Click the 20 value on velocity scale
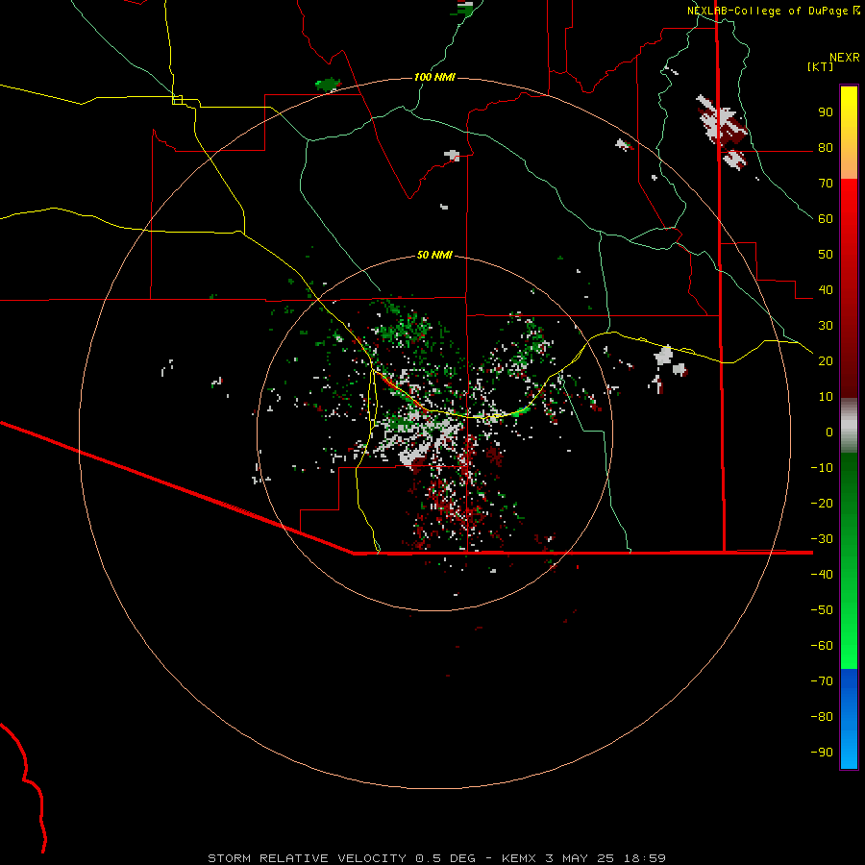 (x=826, y=361)
